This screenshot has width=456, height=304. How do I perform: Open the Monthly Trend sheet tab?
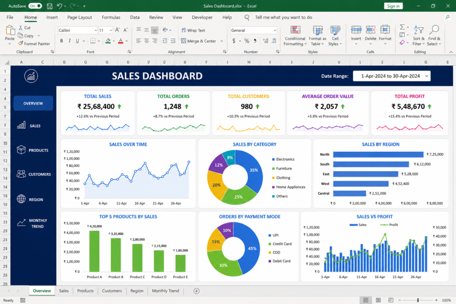point(166,291)
